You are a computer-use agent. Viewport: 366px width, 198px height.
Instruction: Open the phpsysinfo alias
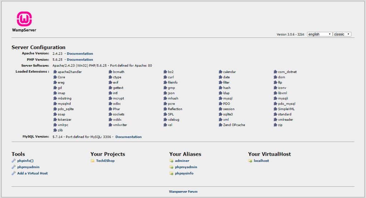point(184,173)
